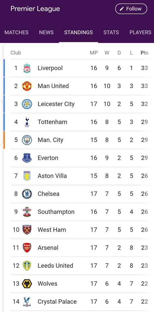Click the Wolves wolf-head logo

(x=27, y=284)
